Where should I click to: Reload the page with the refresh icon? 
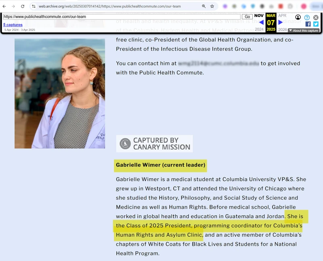tap(23, 6)
